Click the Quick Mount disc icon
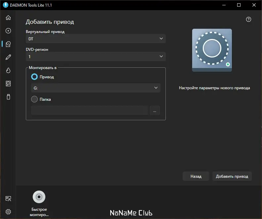 coord(39,197)
